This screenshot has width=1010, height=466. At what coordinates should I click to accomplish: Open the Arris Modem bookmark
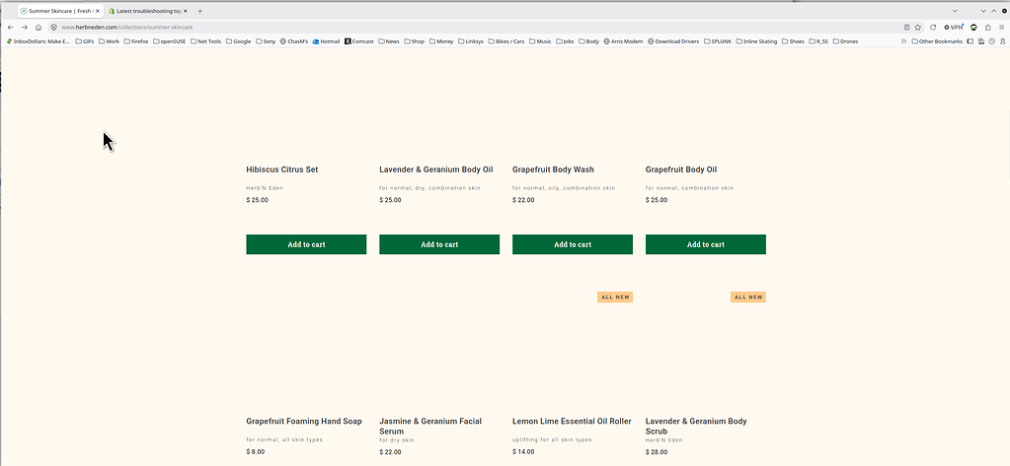point(623,41)
